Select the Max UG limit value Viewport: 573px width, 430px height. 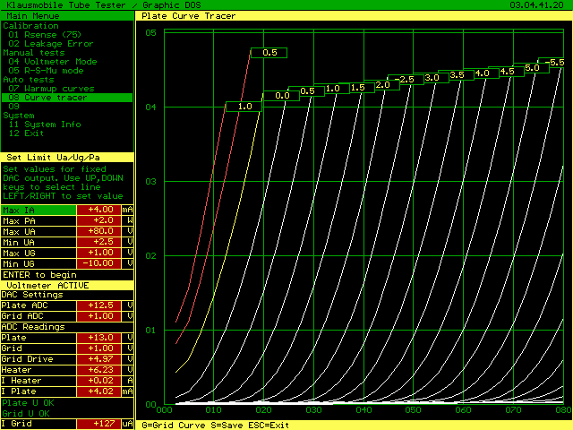point(100,253)
